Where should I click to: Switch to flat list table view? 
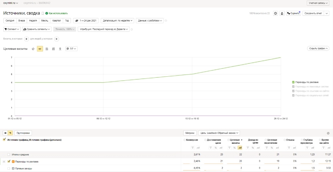click(5, 133)
